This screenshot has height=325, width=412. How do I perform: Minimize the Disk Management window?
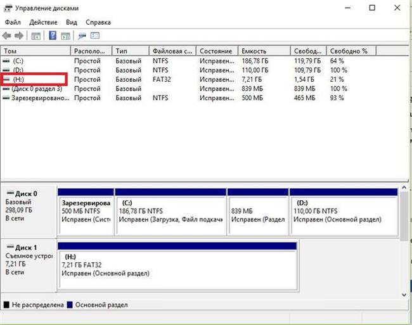[347, 8]
